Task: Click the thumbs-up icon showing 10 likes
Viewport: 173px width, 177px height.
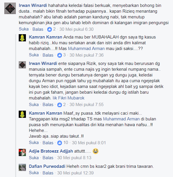Action: (60, 143)
